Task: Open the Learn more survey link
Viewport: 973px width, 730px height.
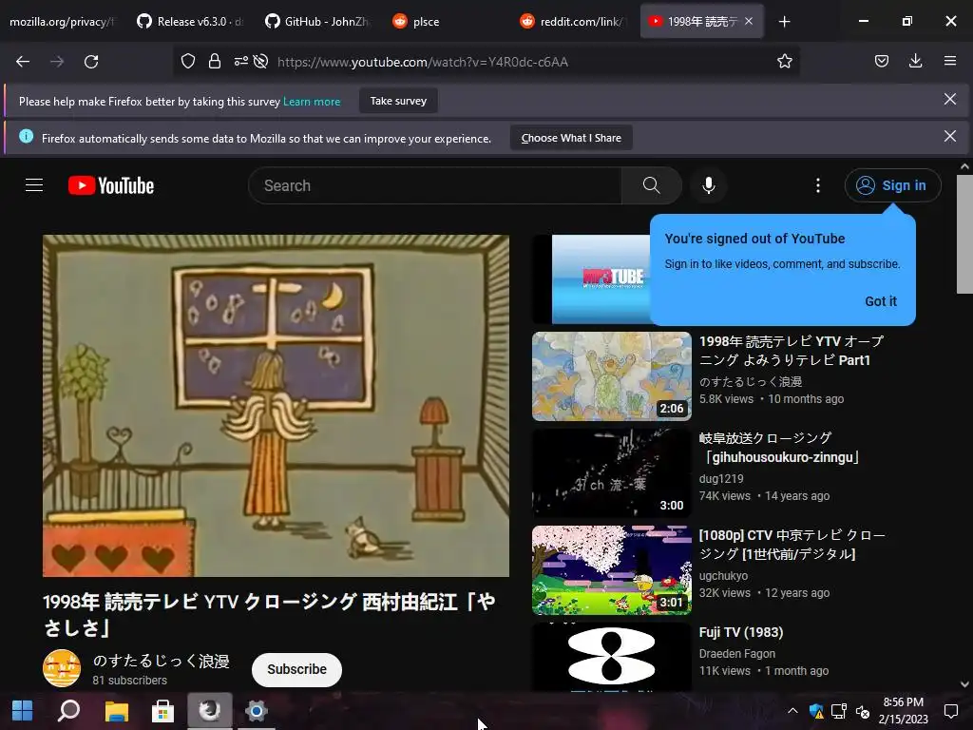Action: [312, 101]
